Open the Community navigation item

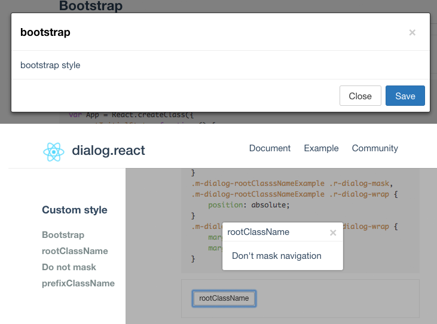pos(375,148)
